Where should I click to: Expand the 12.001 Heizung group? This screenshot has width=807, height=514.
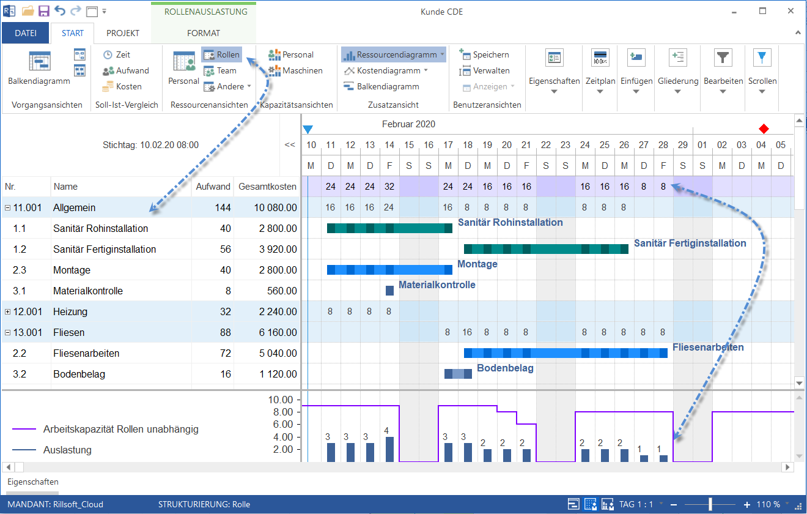[7, 312]
